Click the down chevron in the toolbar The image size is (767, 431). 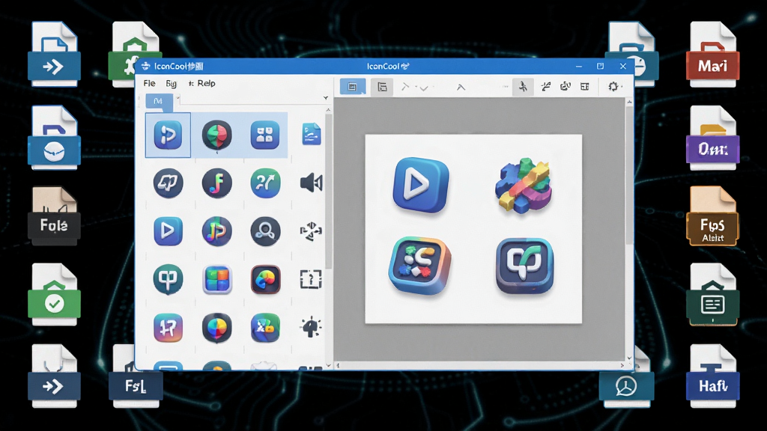coord(424,88)
